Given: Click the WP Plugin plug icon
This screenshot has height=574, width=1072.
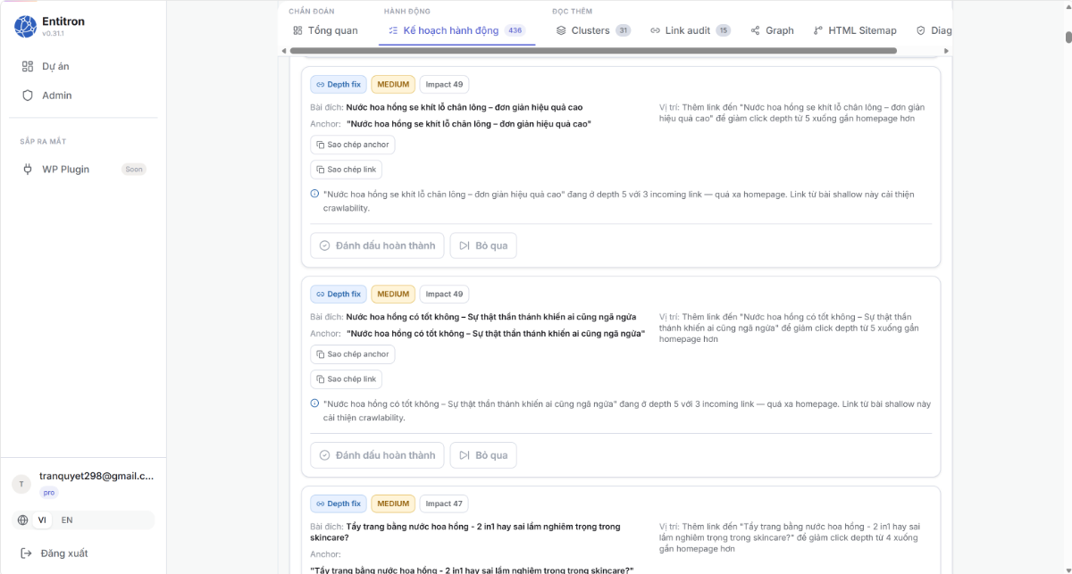Looking at the screenshot, I should [x=27, y=169].
